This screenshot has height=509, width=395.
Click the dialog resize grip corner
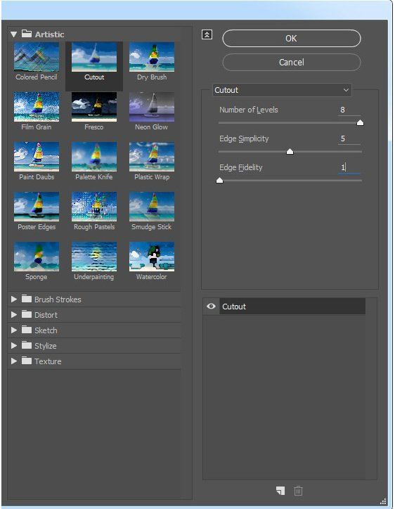click(x=383, y=501)
